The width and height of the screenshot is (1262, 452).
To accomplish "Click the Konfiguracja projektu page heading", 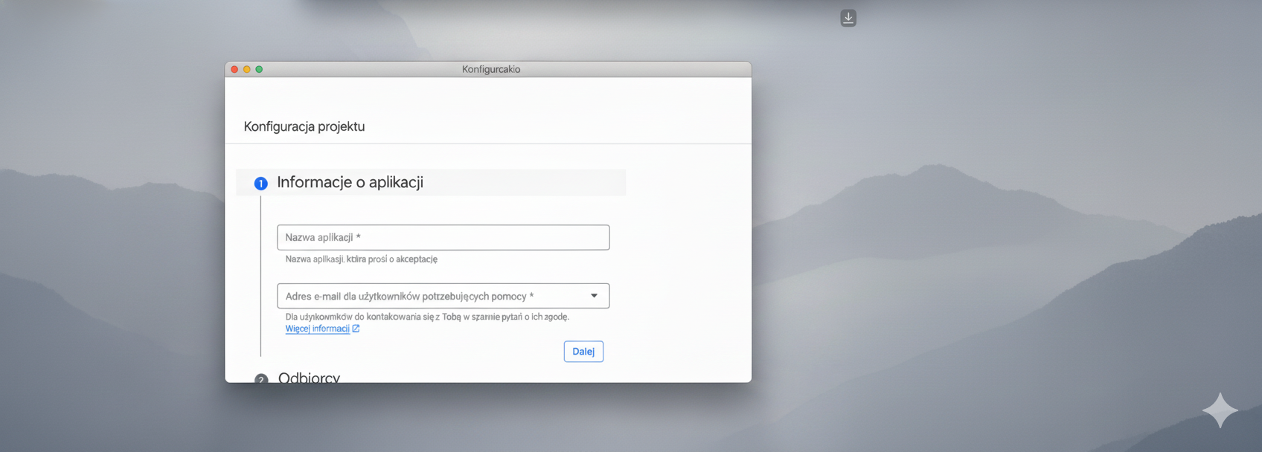I will 304,126.
